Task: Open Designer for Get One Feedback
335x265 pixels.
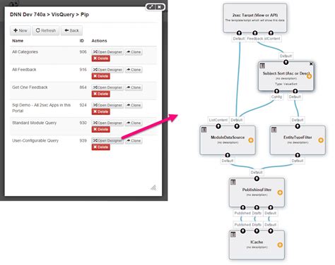Action: coord(107,87)
